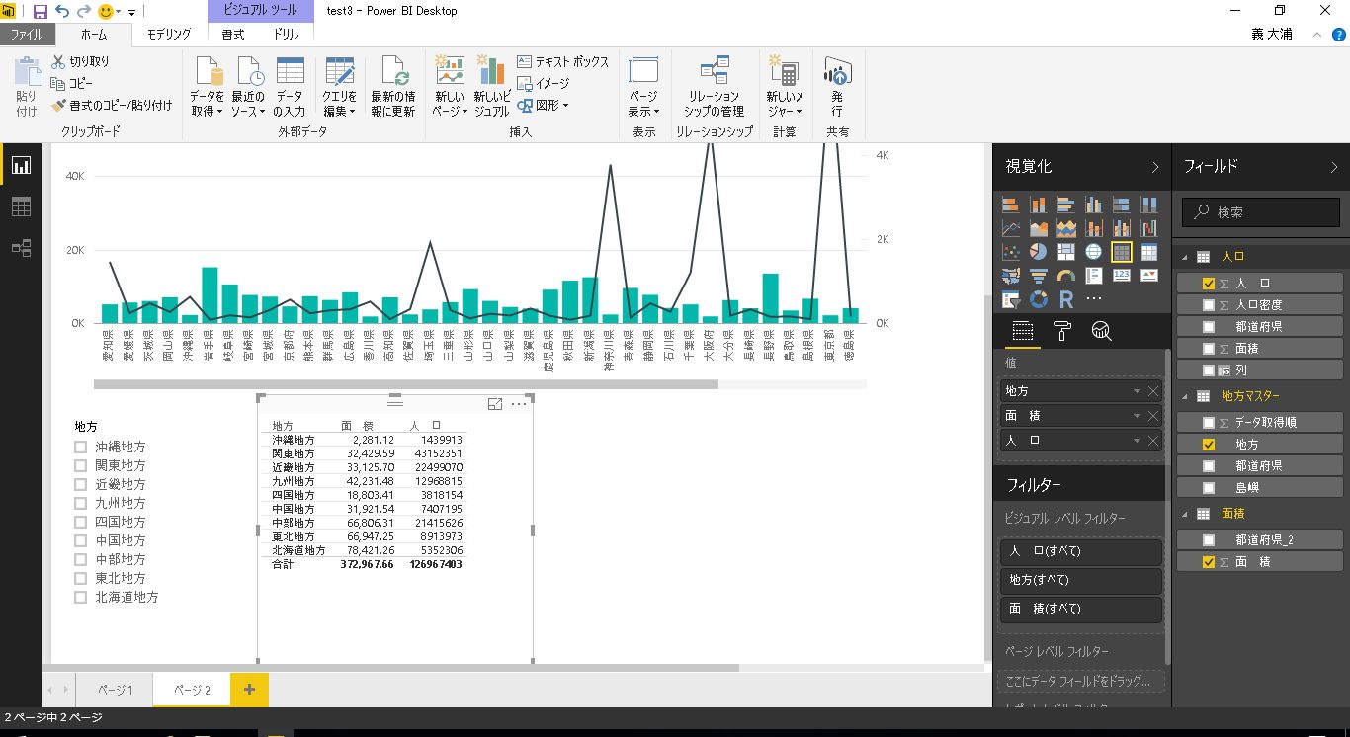The width and height of the screenshot is (1350, 737).
Task: Select the KPI visual
Action: pyautogui.click(x=1149, y=276)
